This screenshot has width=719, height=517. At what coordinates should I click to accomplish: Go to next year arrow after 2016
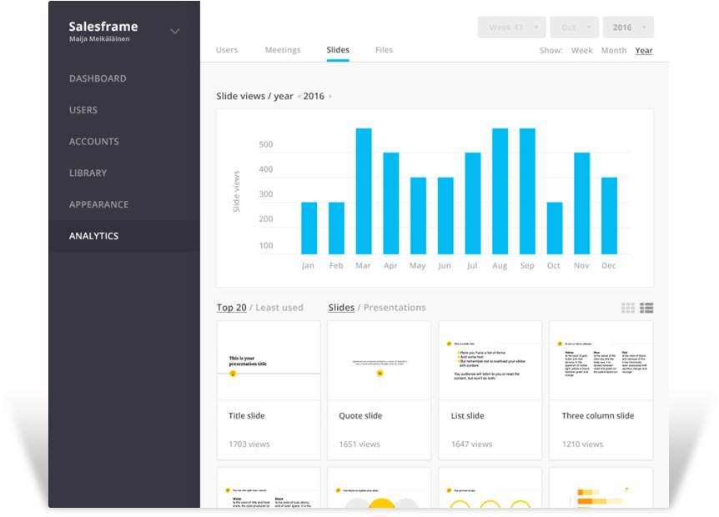tap(330, 96)
